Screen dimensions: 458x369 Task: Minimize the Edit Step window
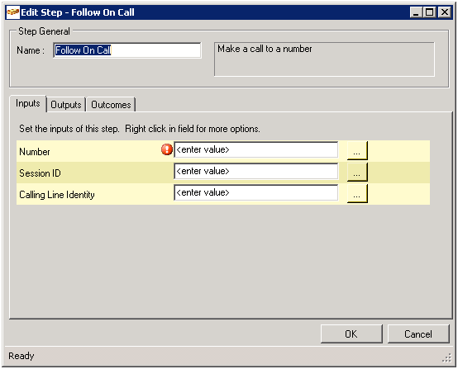click(416, 12)
